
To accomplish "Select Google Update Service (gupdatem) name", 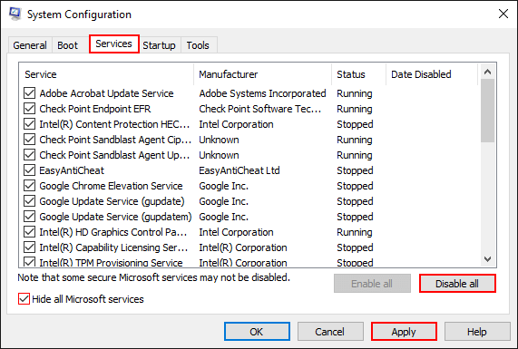I will 115,217.
